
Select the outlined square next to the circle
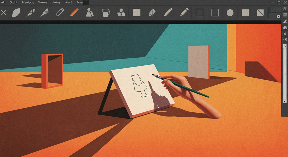click(215, 13)
